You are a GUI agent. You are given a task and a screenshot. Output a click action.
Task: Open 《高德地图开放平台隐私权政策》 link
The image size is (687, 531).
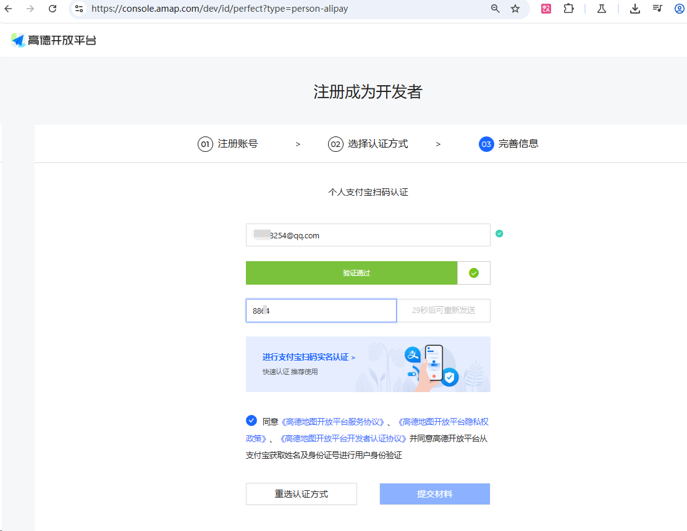point(442,422)
